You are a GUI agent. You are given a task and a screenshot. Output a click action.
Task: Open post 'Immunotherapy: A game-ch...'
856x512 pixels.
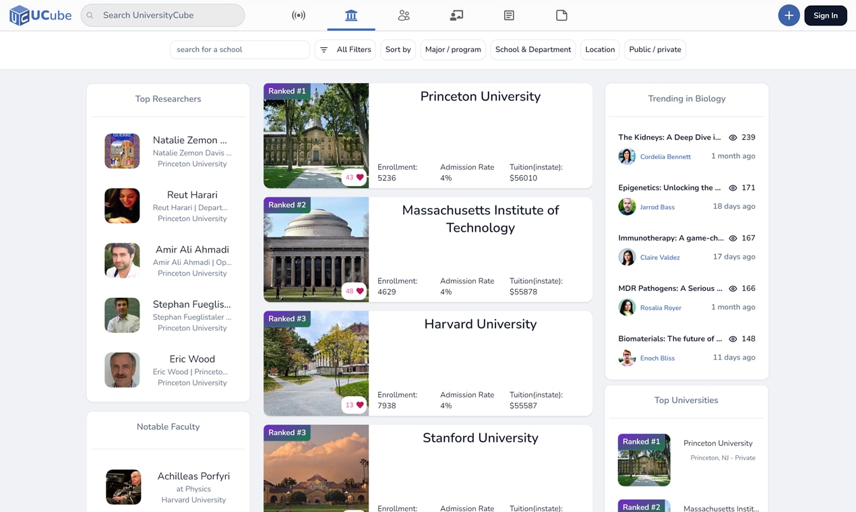671,238
